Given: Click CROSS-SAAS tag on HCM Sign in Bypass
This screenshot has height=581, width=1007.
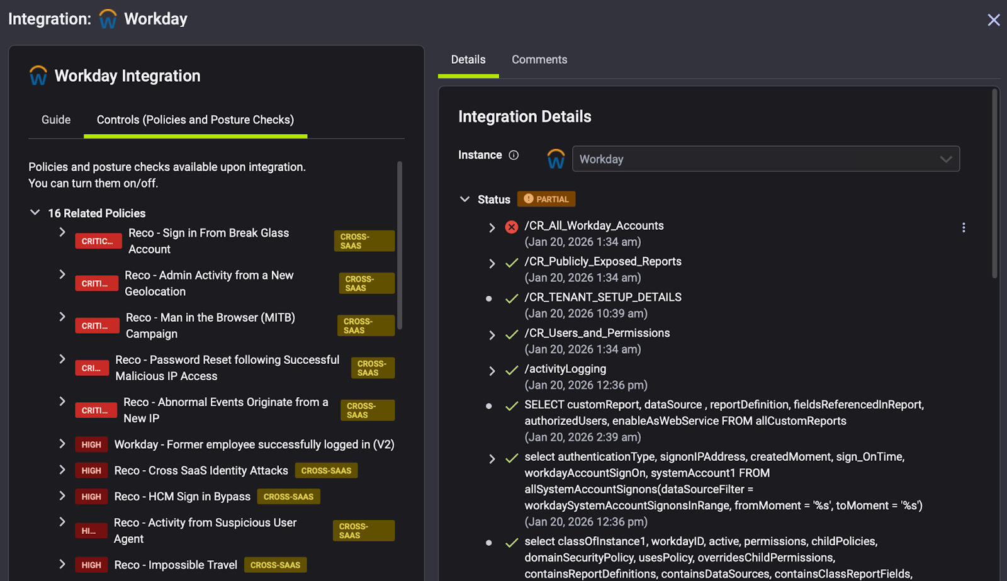Looking at the screenshot, I should (x=288, y=497).
